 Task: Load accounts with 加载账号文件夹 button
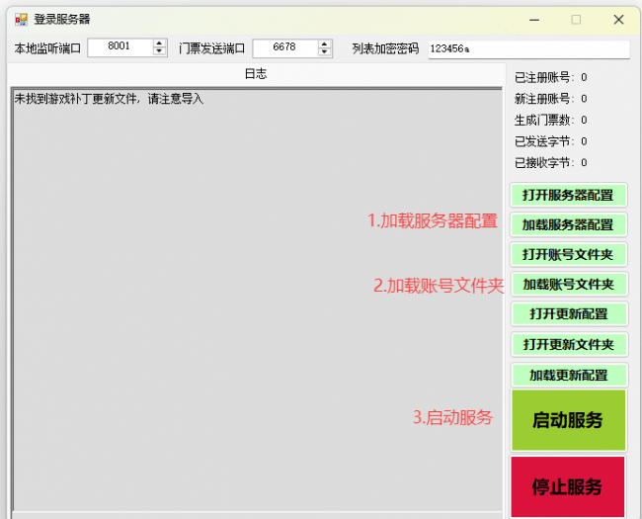pyautogui.click(x=568, y=285)
